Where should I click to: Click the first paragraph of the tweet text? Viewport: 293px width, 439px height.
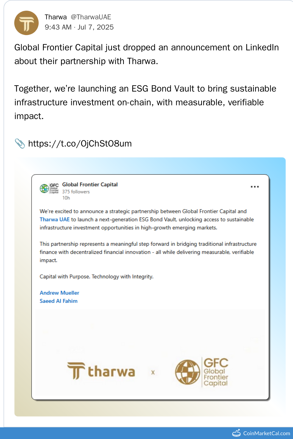tap(146, 54)
